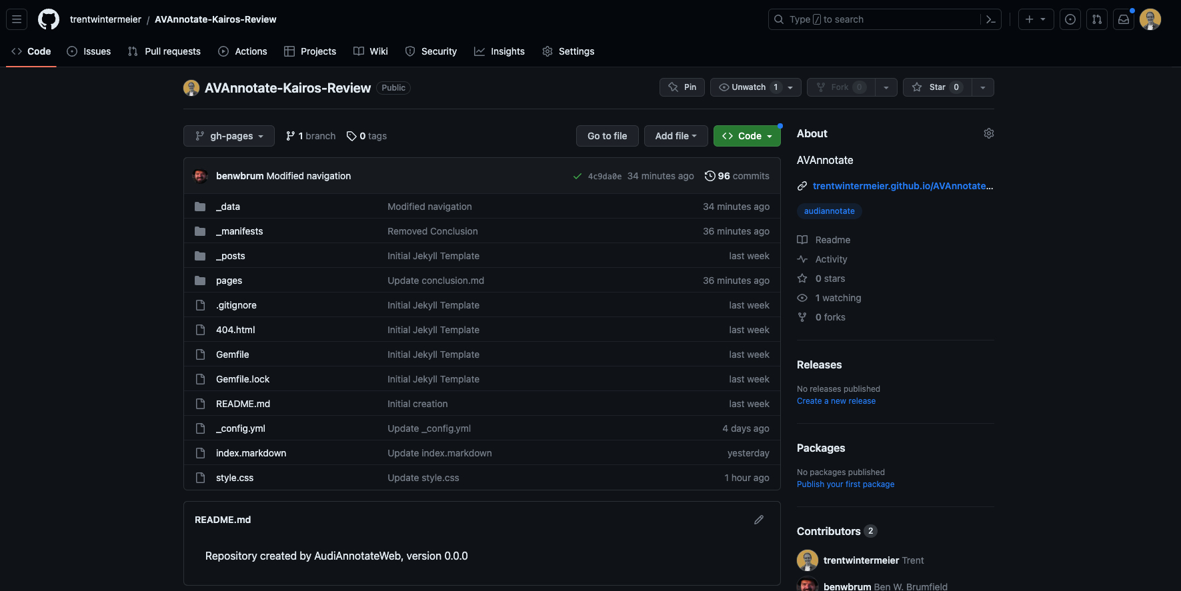Expand the green Code clone dropdown
1181x591 pixels.
pyautogui.click(x=747, y=136)
